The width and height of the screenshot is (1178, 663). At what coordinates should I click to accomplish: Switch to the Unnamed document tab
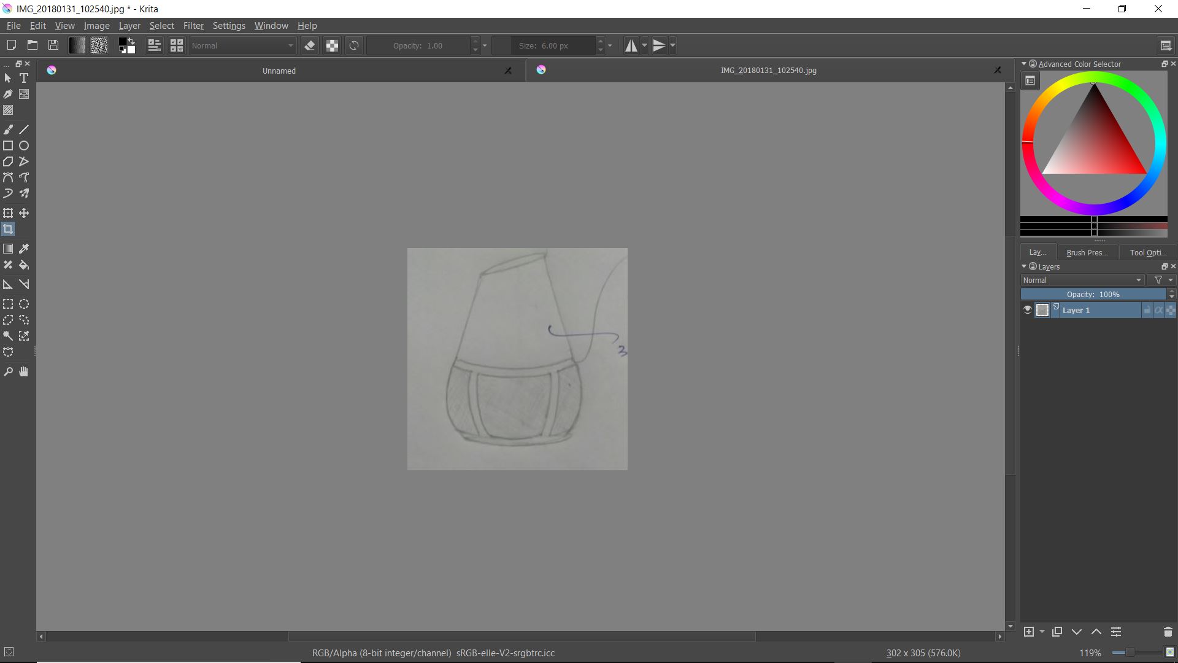[x=279, y=71]
